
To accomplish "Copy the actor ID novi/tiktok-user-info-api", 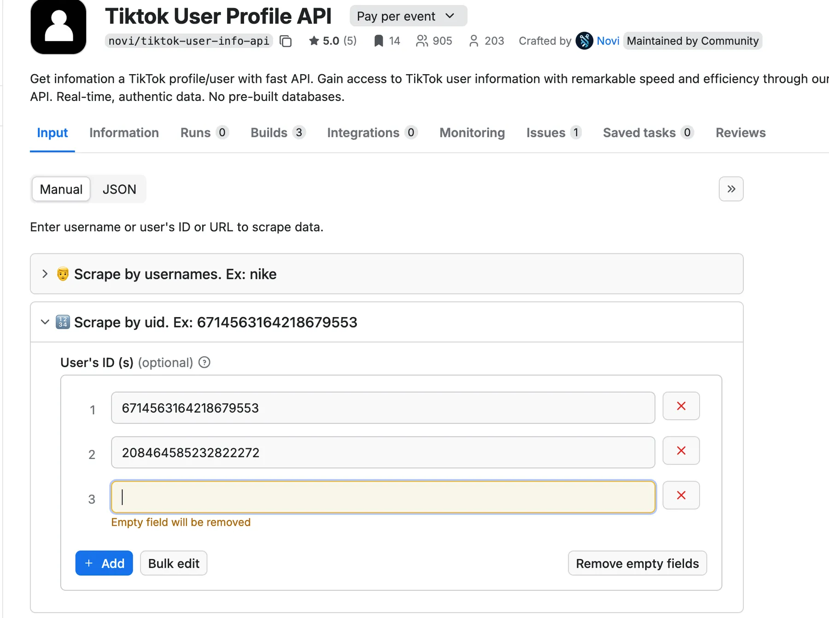I will coord(286,41).
